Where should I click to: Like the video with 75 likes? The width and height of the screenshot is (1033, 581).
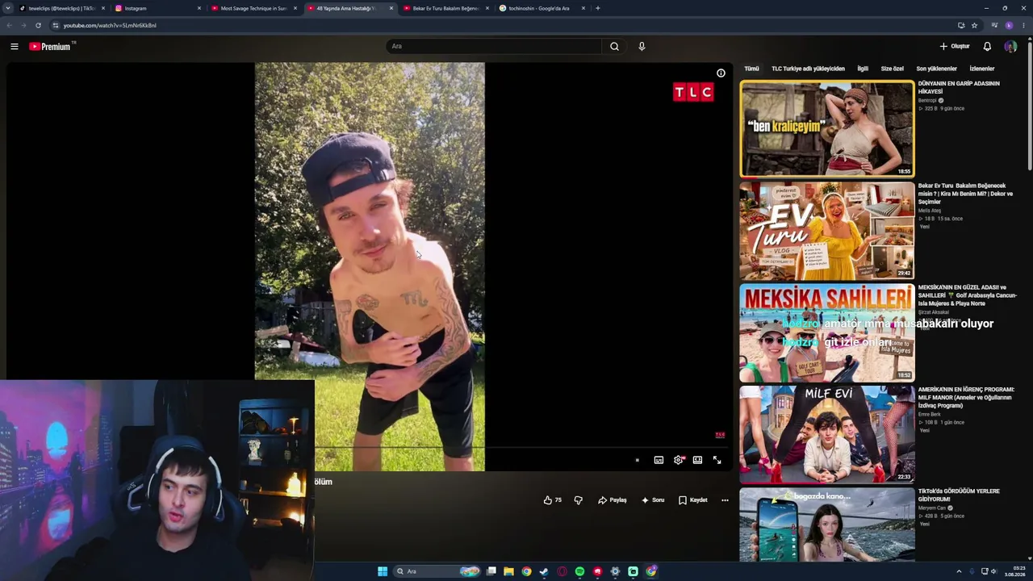[553, 500]
